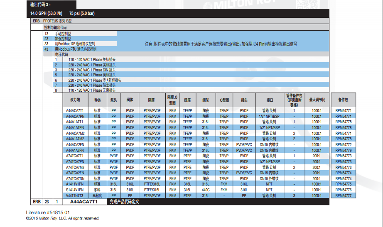Click the '接头' column header
The width and height of the screenshot is (383, 227).
click(x=244, y=100)
